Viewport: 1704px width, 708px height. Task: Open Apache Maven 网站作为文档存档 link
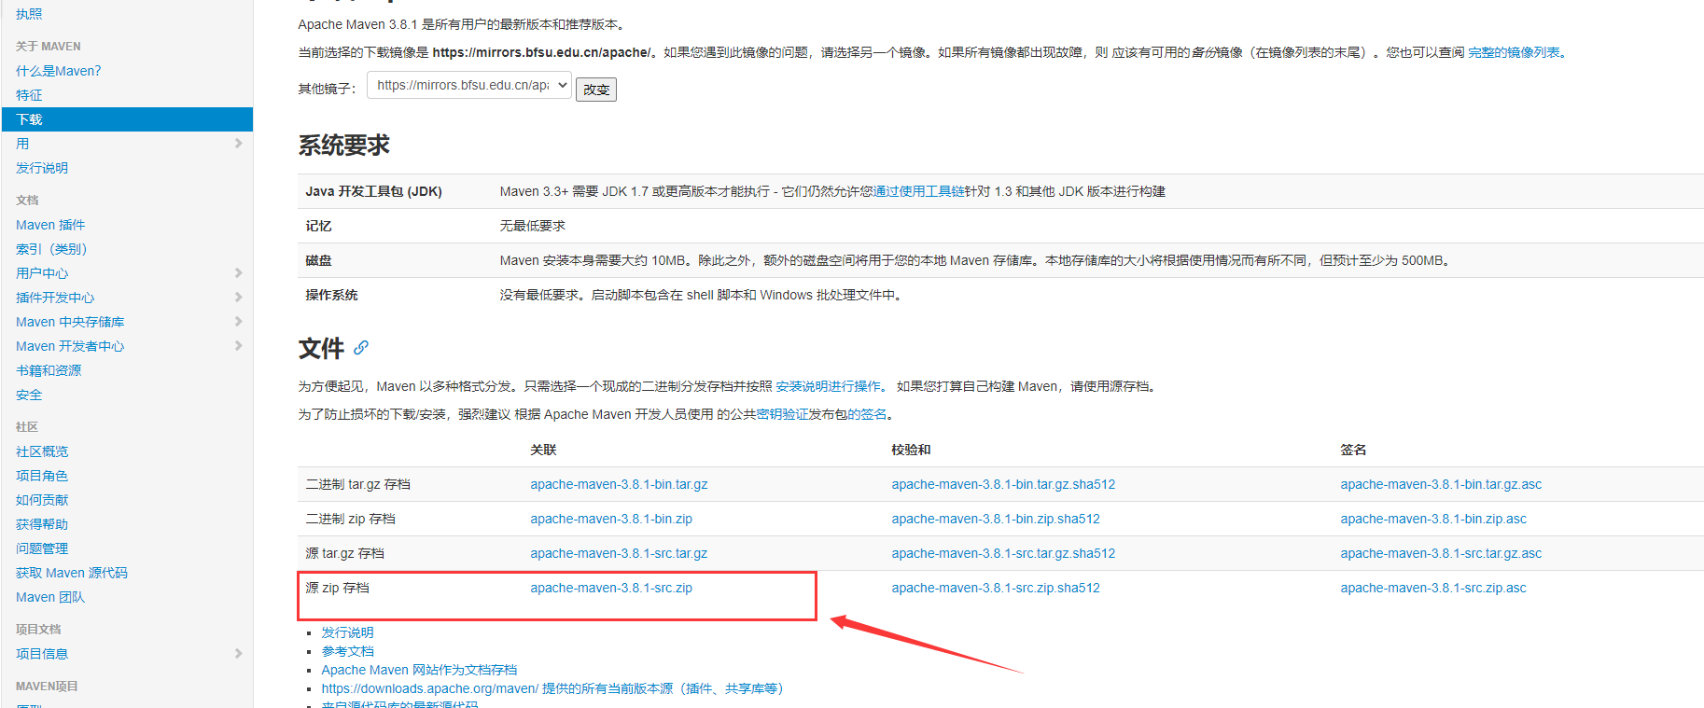pos(419,670)
